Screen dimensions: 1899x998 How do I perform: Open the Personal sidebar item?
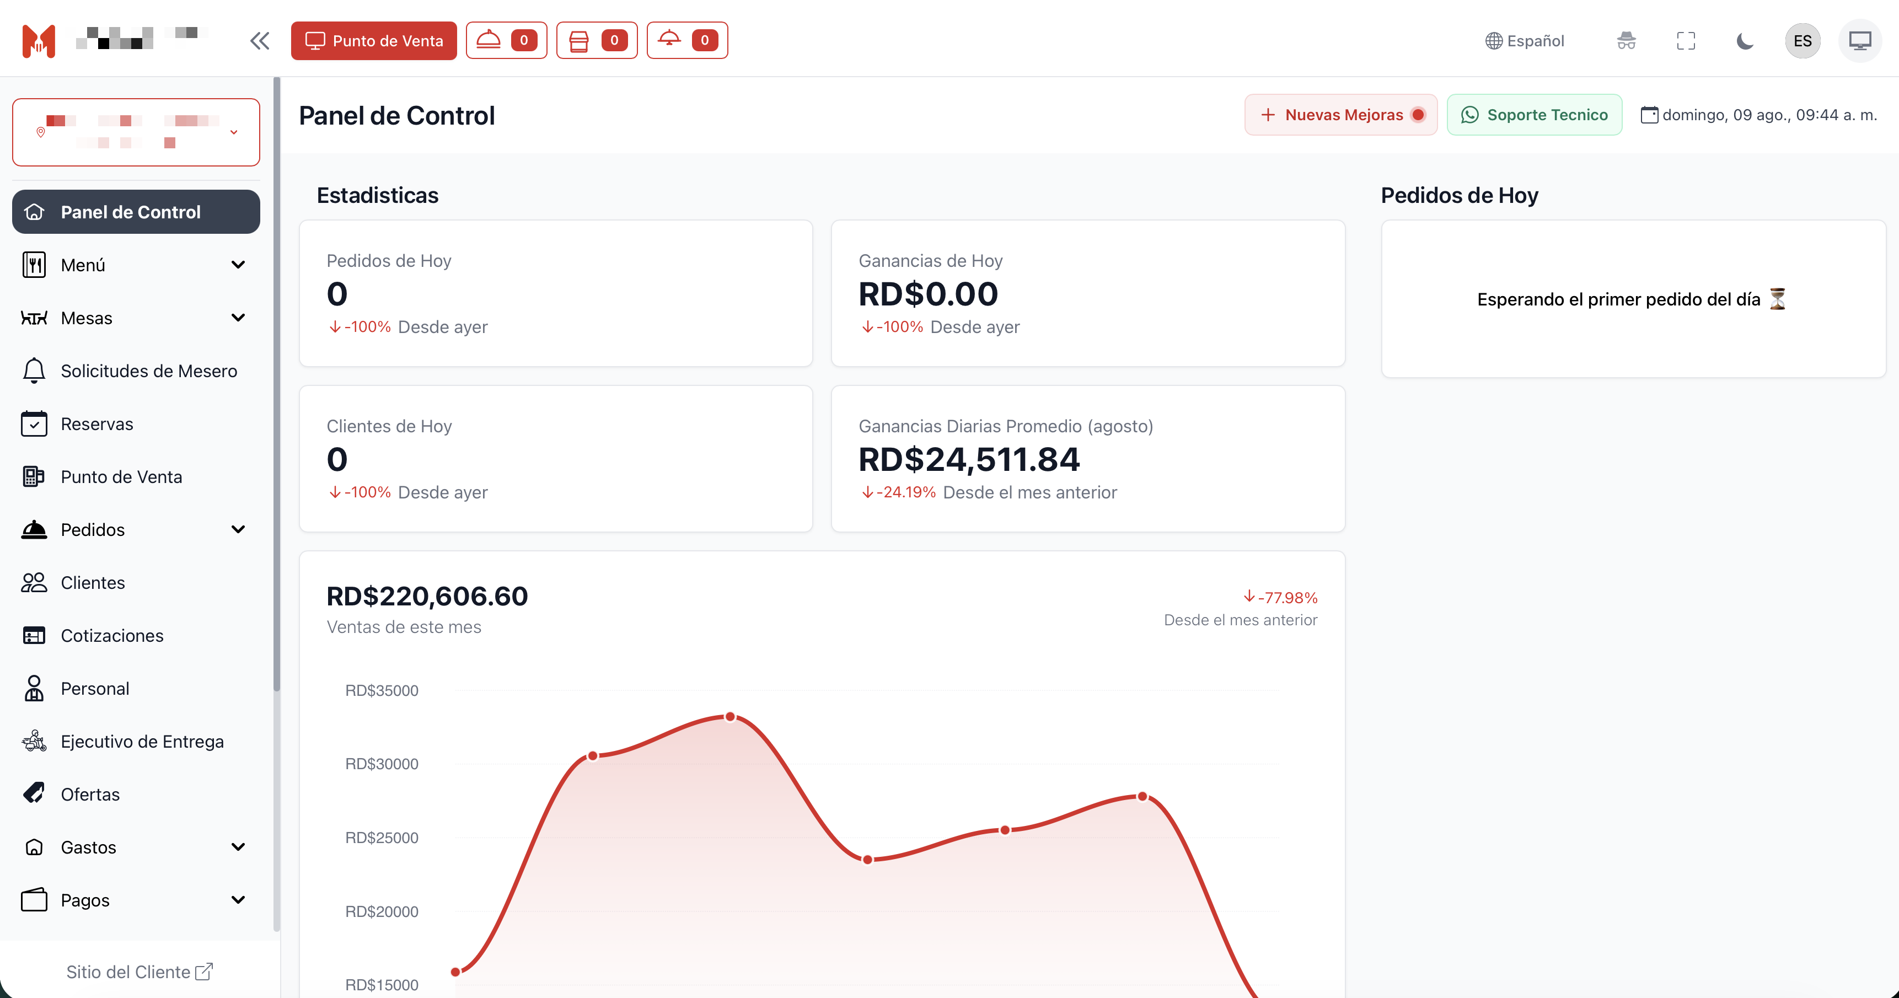pyautogui.click(x=136, y=689)
